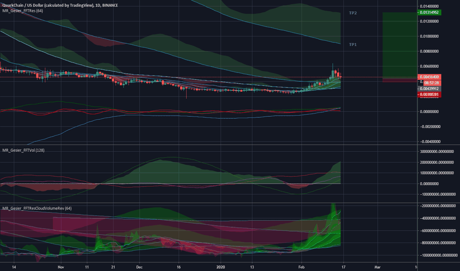Viewport: 460px width, 271px height.
Task: Click the red 0.00388281 stop price label
Action: tap(429, 95)
